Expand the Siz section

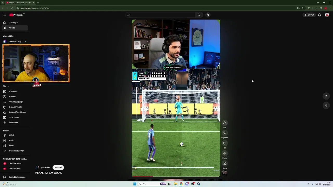6,86
